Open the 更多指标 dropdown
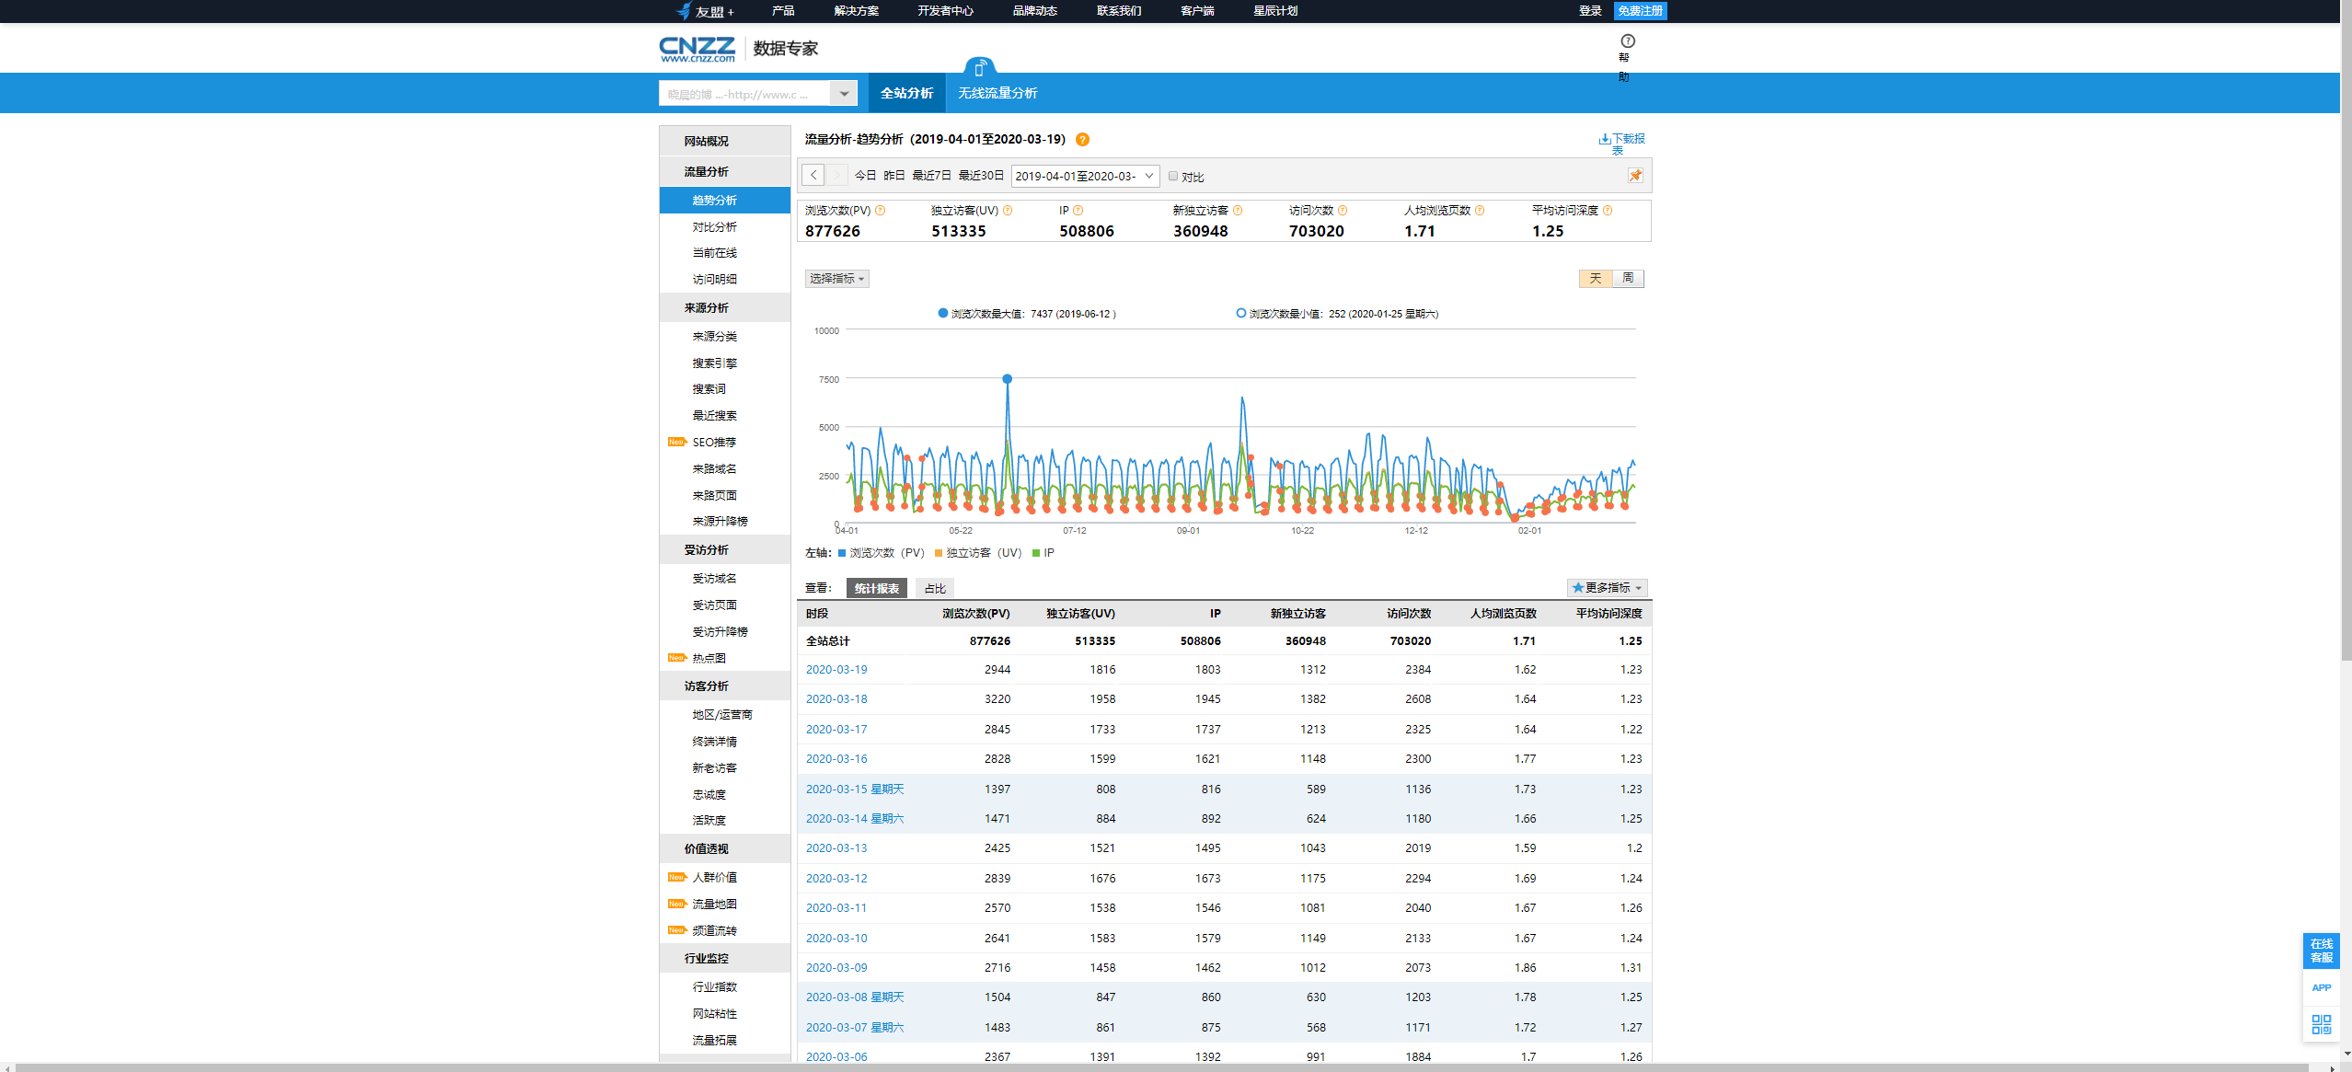Image resolution: width=2352 pixels, height=1072 pixels. pyautogui.click(x=1607, y=588)
